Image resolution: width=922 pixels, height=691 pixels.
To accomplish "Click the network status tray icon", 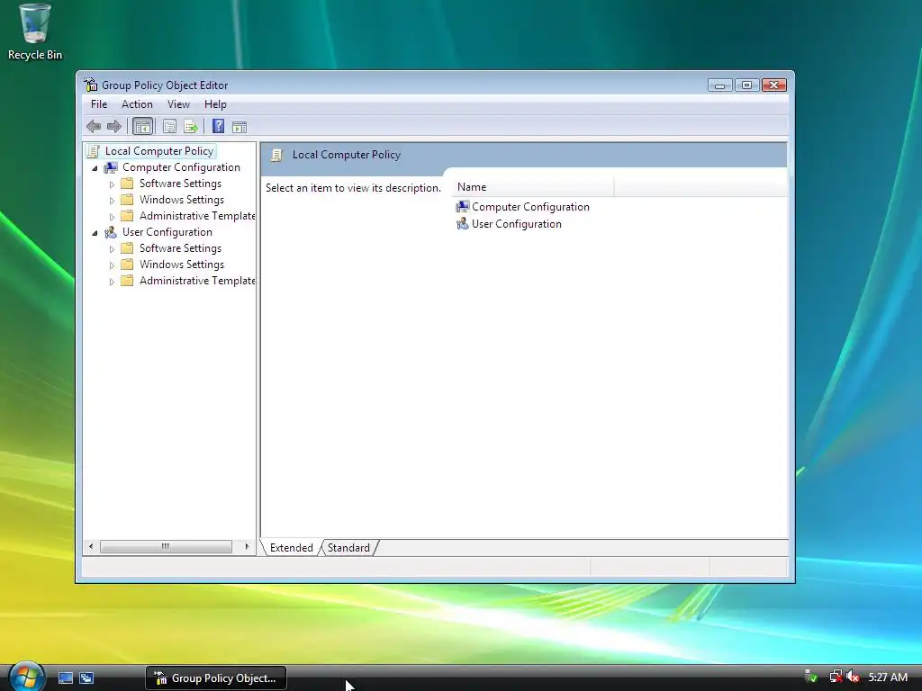I will pos(836,677).
